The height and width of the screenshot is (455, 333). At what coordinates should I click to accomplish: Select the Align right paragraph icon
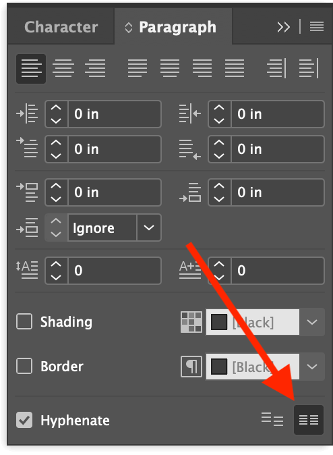click(x=95, y=68)
